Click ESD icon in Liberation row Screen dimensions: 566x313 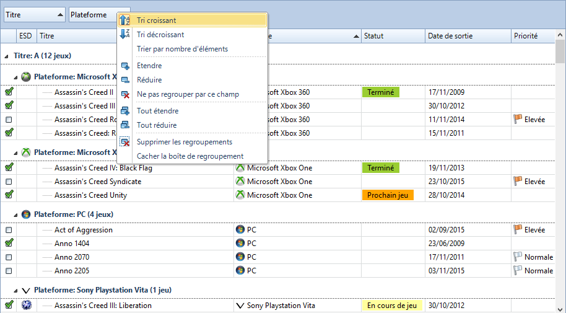point(27,305)
